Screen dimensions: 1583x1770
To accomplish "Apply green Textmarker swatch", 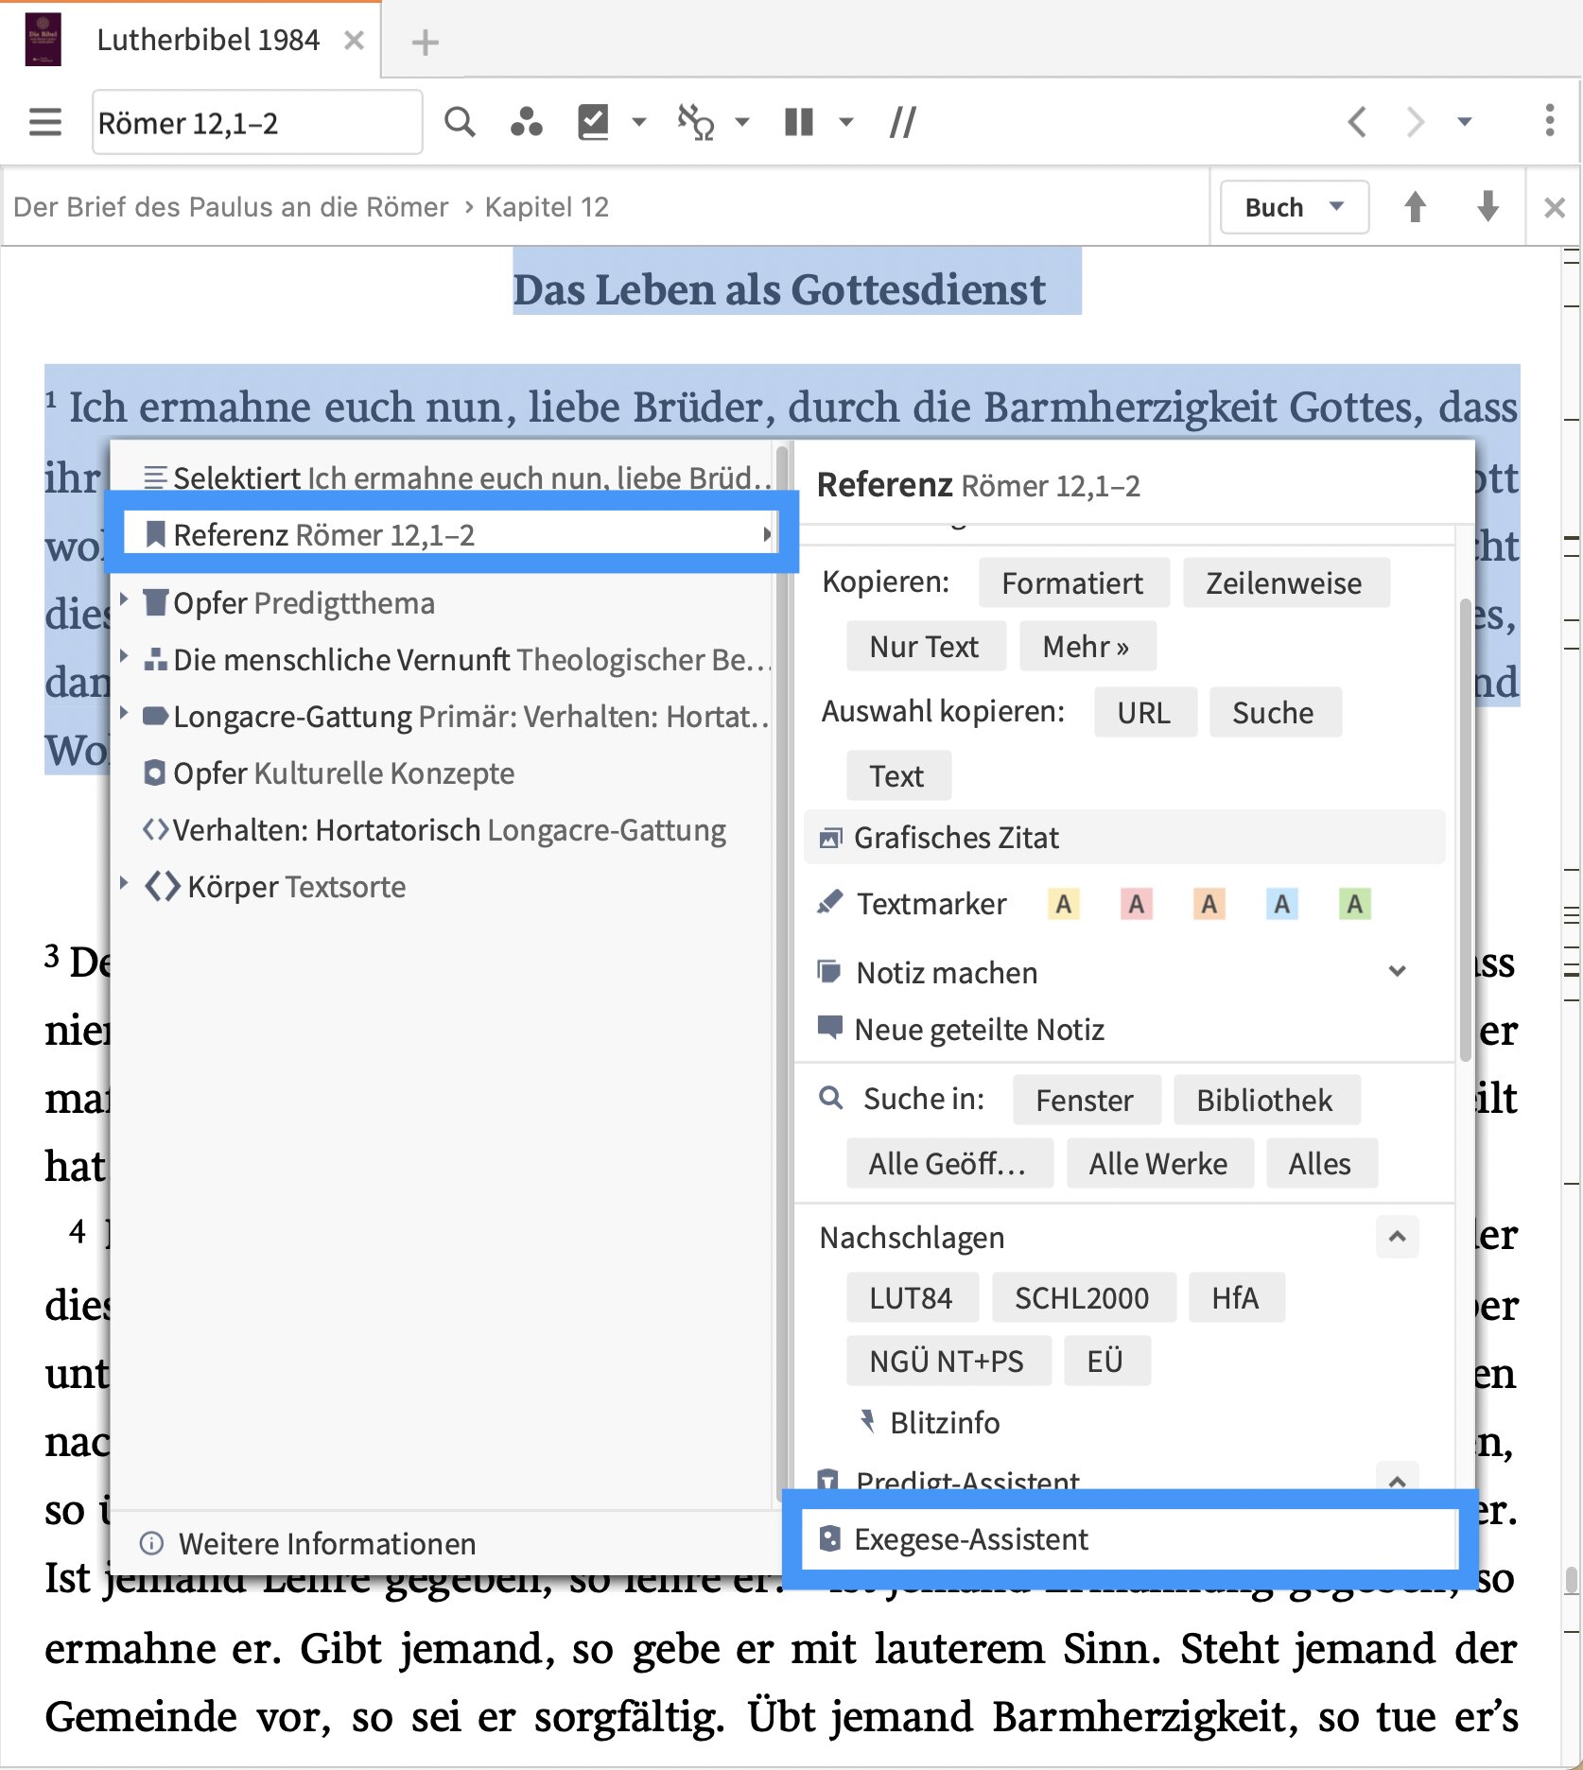I will (1355, 904).
